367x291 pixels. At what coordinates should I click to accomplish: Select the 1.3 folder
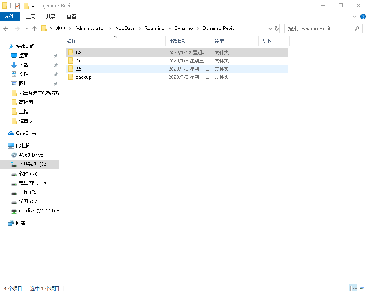(177, 53)
